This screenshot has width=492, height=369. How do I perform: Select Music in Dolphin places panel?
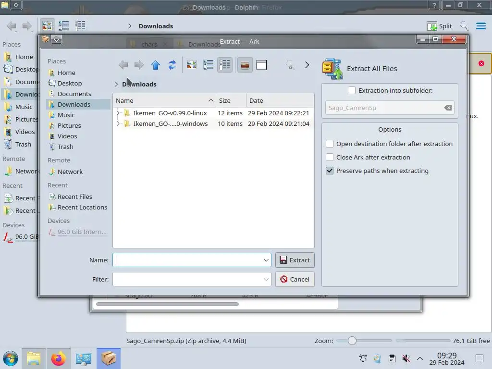(19, 107)
